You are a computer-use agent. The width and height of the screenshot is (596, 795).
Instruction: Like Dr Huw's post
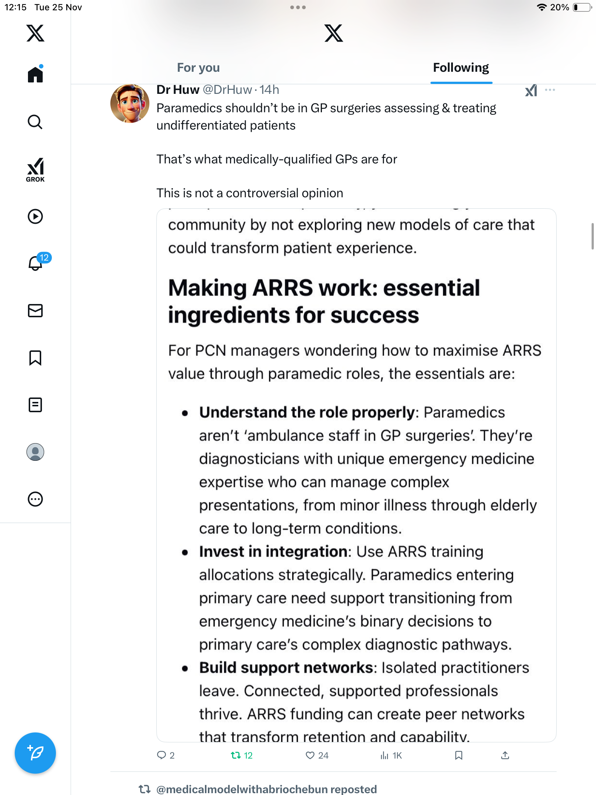[x=310, y=756]
